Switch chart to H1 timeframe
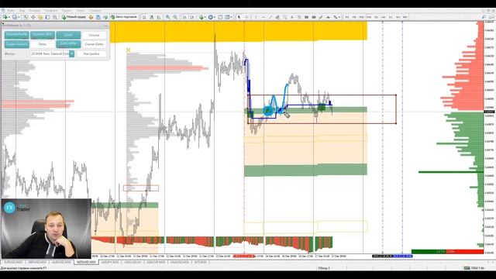Image resolution: width=496 pixels, height=279 pixels. coord(376,17)
